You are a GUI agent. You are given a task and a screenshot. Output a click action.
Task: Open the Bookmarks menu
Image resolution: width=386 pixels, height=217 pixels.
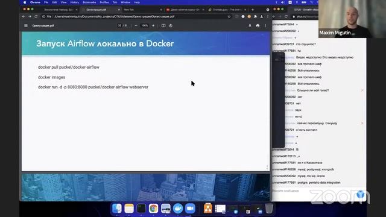point(89,2)
